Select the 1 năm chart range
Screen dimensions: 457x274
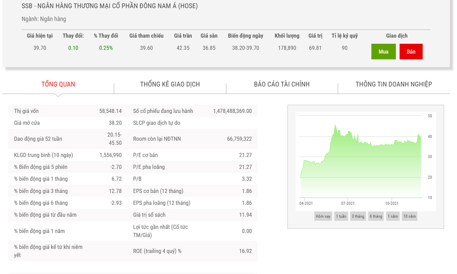392,216
